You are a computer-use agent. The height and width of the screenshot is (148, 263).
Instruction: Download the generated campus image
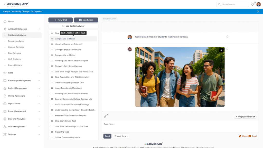221,50
